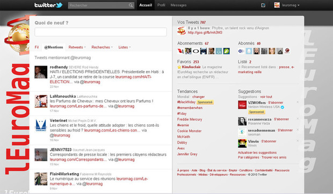Open Développeurs footer link

(219, 175)
